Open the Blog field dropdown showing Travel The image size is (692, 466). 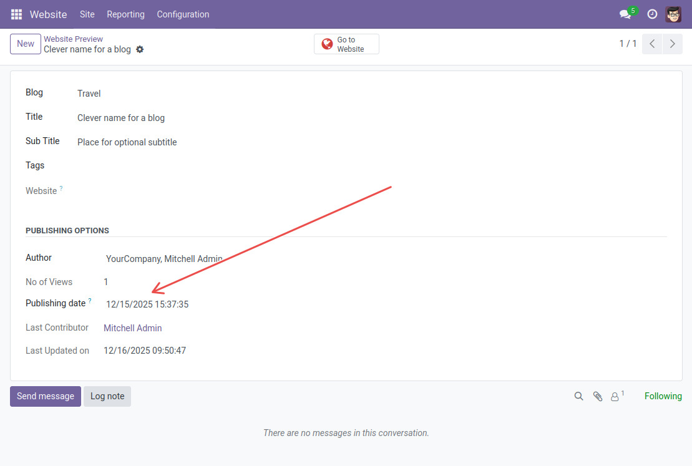(89, 94)
